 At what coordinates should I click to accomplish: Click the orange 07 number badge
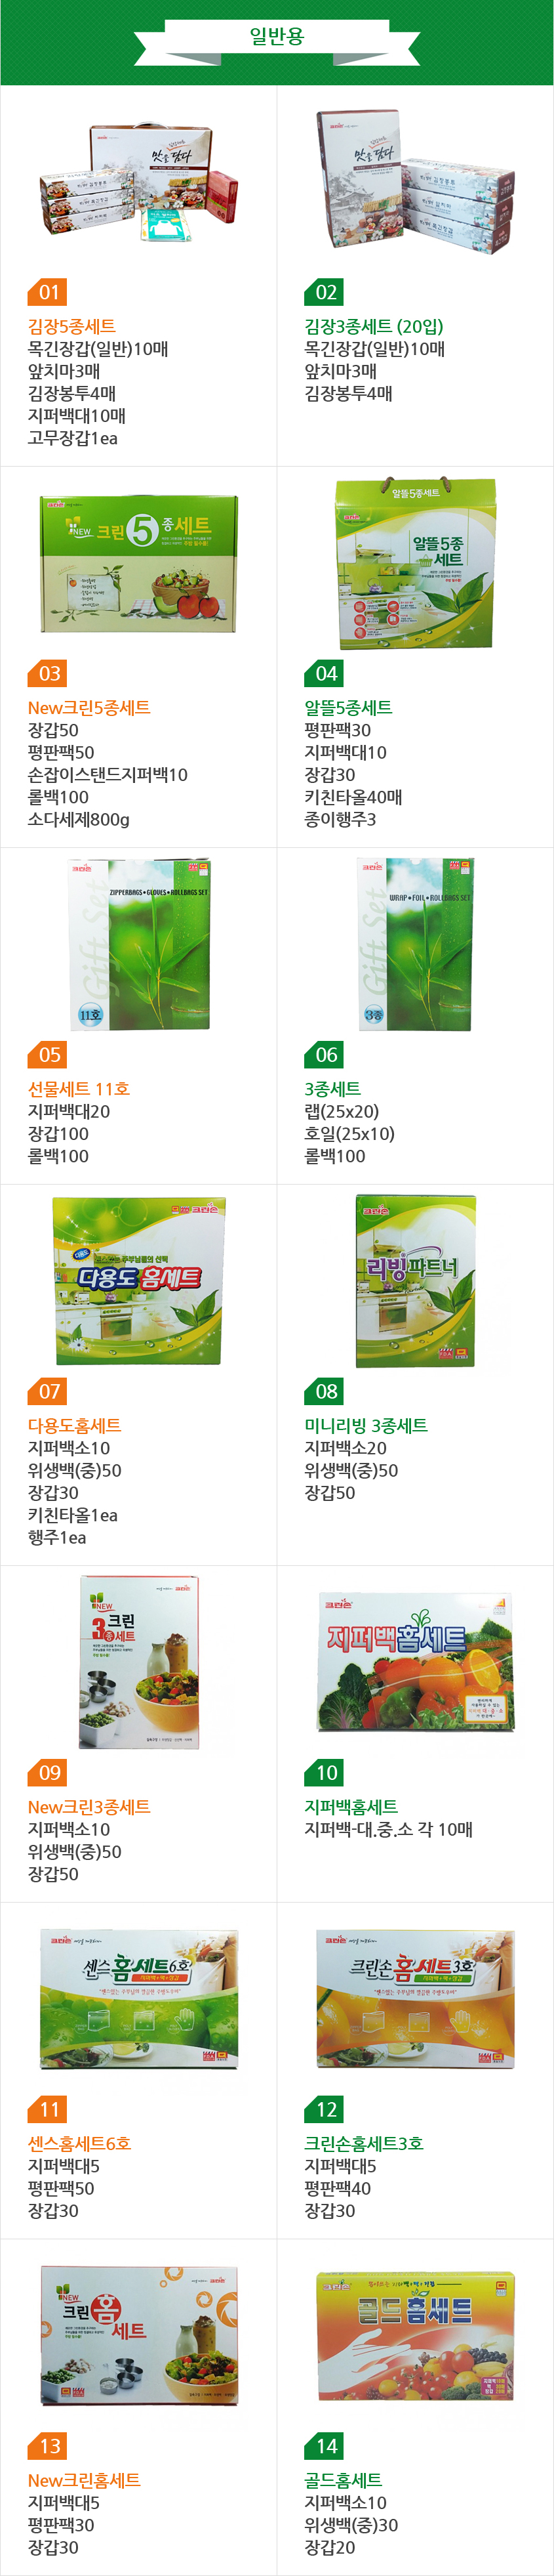pyautogui.click(x=47, y=1391)
